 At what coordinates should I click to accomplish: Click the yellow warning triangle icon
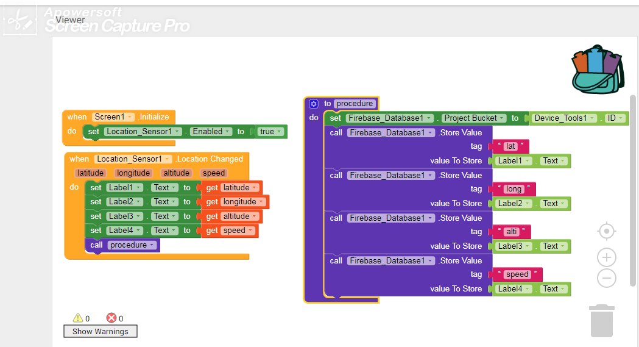(x=77, y=318)
